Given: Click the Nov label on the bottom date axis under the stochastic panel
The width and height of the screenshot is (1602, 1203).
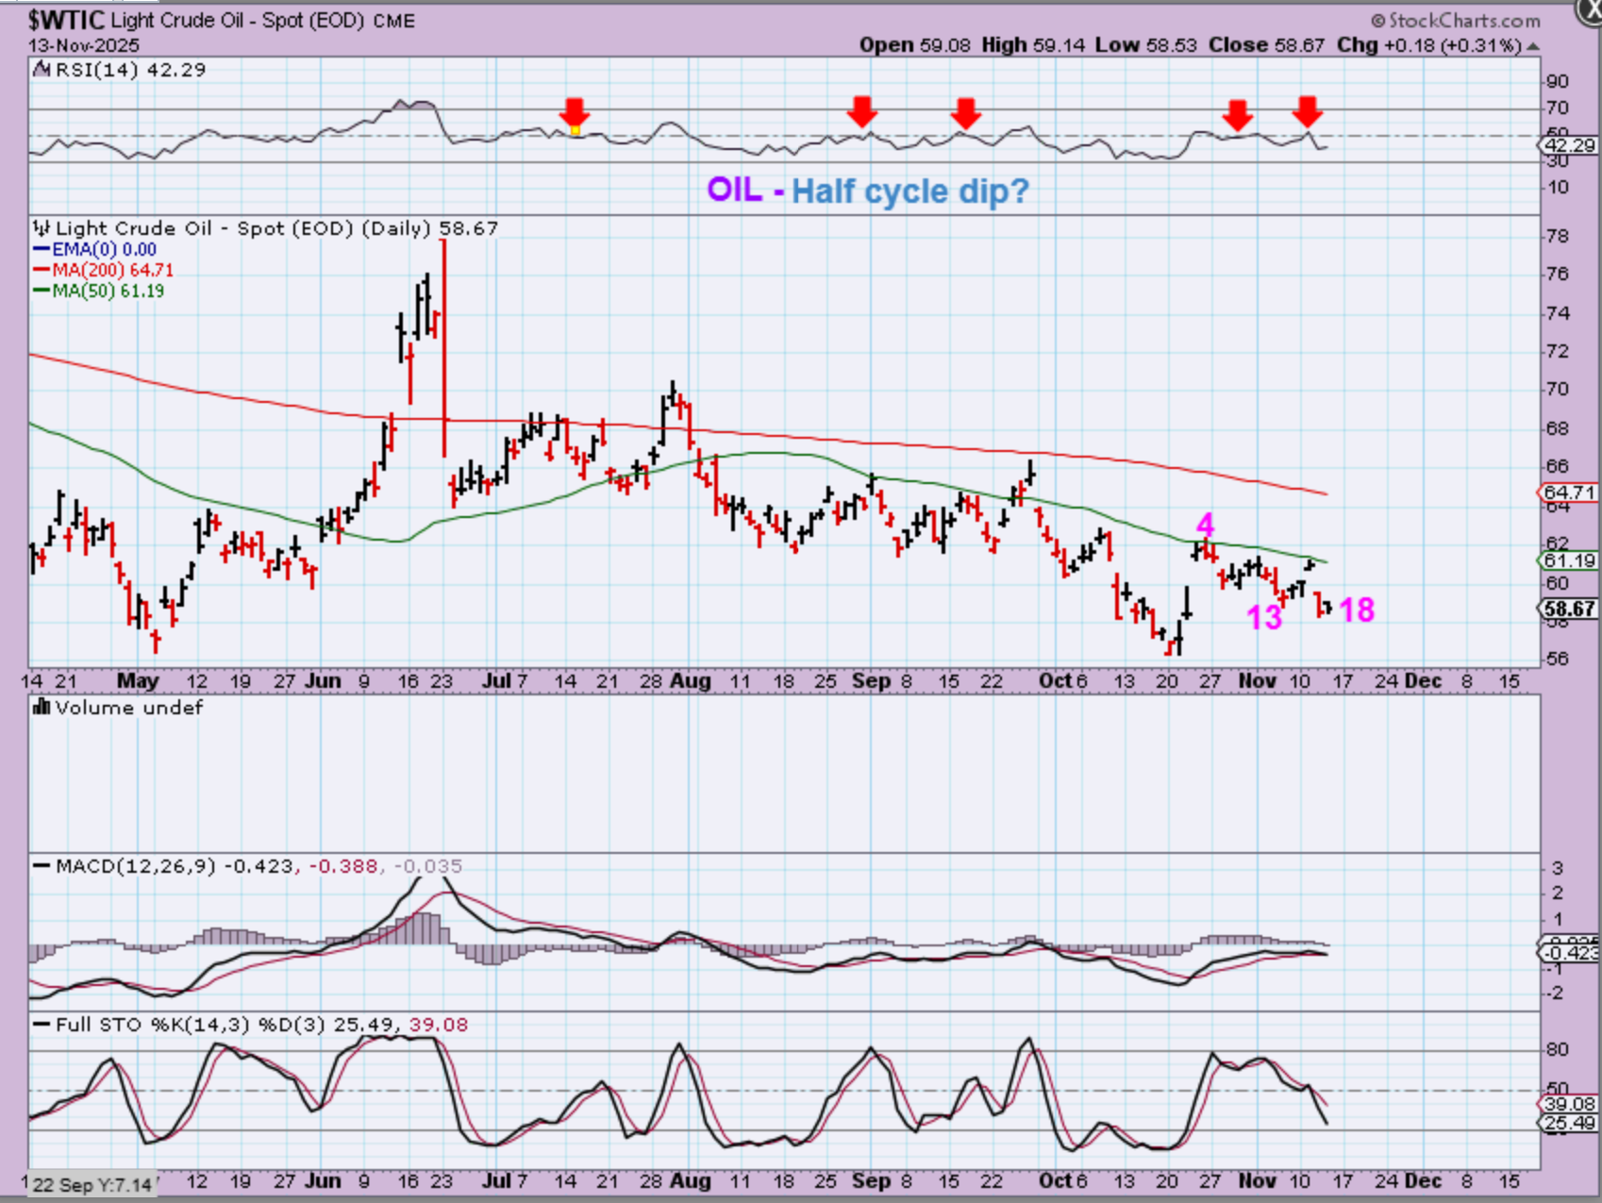Looking at the screenshot, I should (1257, 1181).
